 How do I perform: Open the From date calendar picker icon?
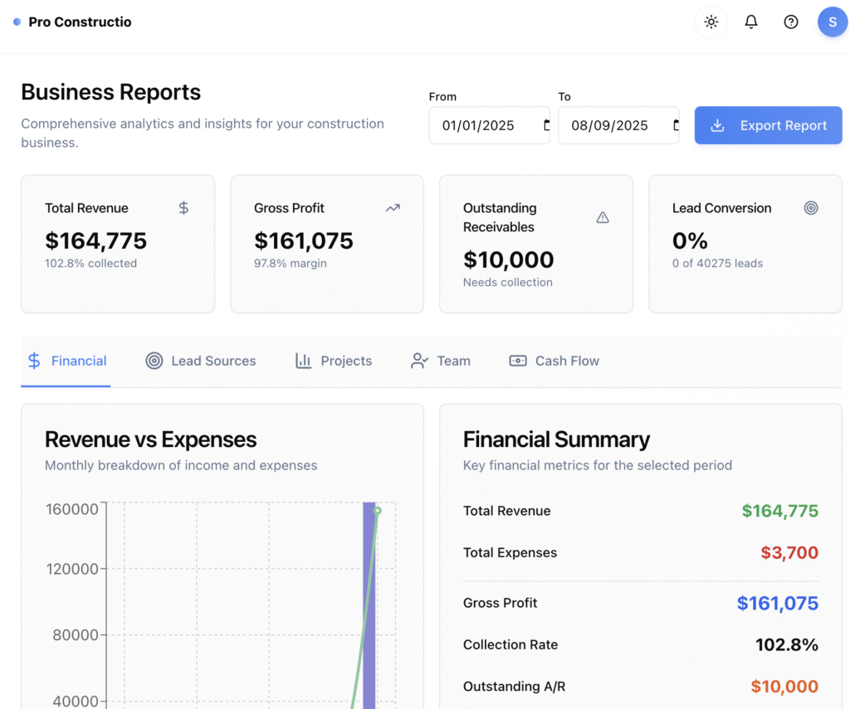(546, 125)
